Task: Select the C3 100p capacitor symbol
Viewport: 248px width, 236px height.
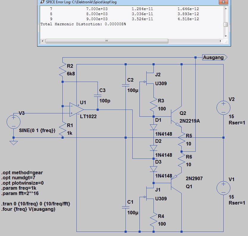Action: pos(98,96)
